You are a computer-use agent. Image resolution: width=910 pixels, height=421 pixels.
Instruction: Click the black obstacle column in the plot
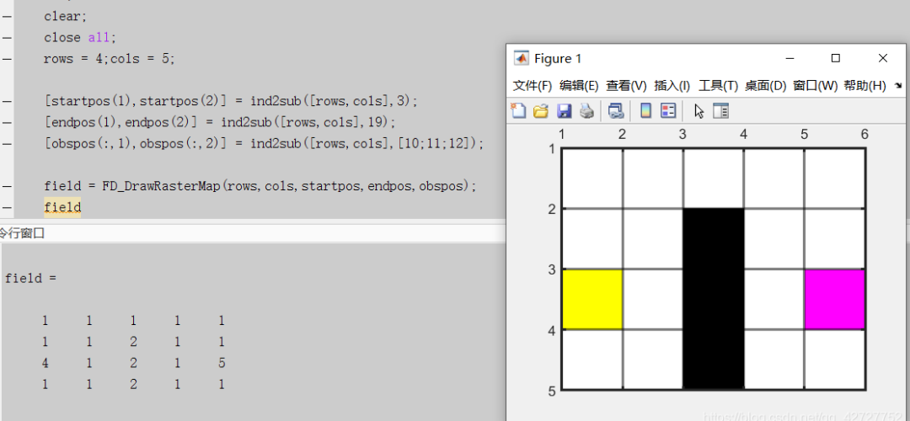point(714,299)
